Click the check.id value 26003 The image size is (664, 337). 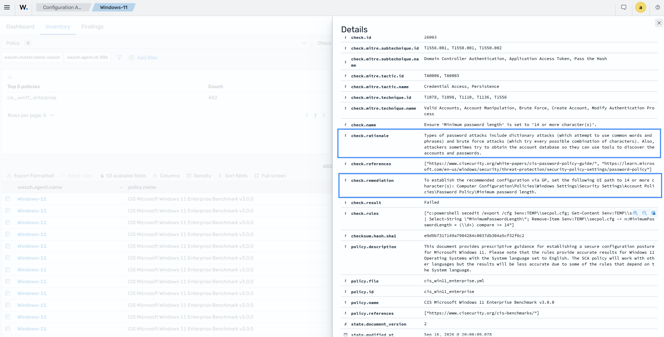point(430,37)
